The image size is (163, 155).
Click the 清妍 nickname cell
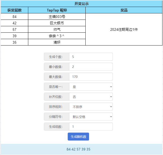tap(57, 42)
